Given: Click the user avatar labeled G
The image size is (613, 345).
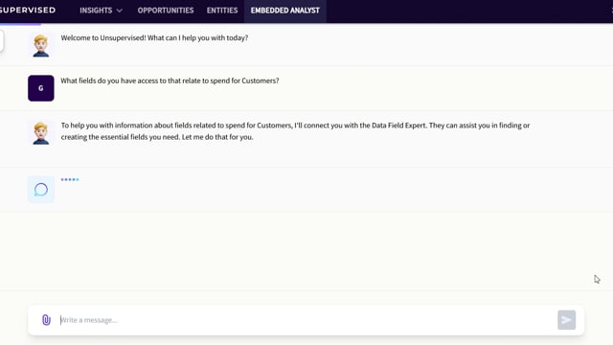Looking at the screenshot, I should pos(41,88).
